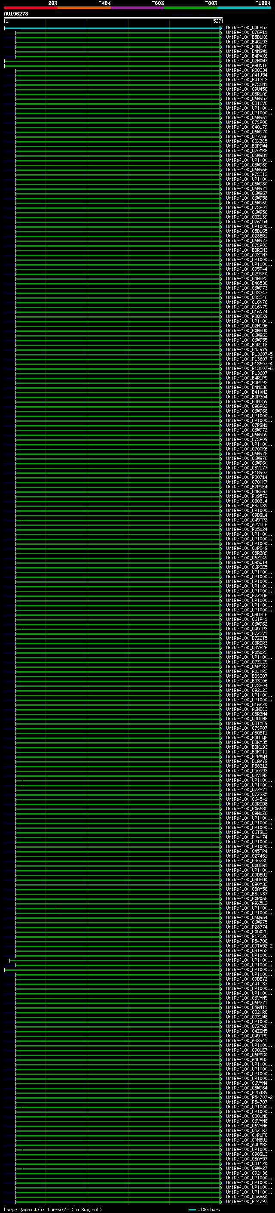Open hit UniRef100_P54707-2
Viewport: 275px width, 1213px height.
point(249,1097)
